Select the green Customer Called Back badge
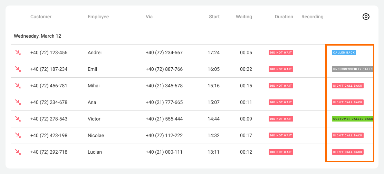The width and height of the screenshot is (384, 174). pos(352,119)
